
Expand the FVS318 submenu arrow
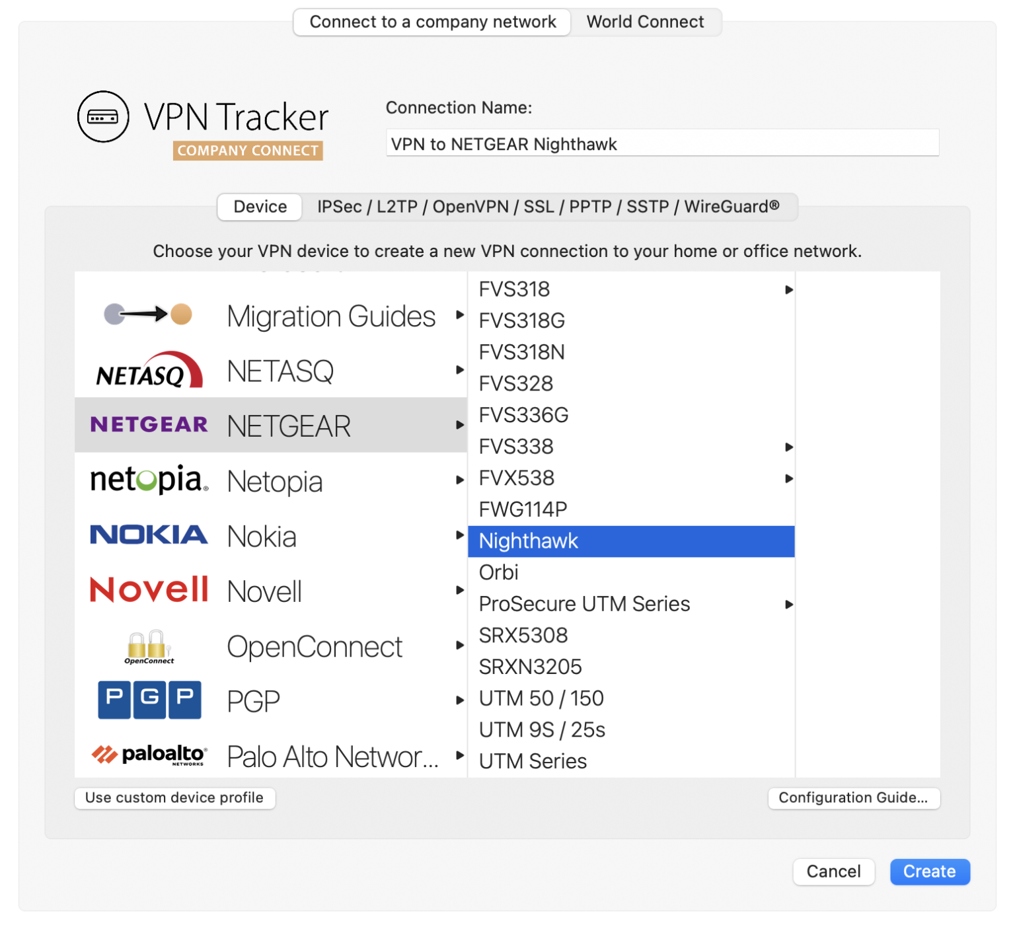coord(788,289)
